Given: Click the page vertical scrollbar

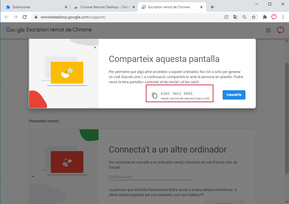Looking at the screenshot, I should [287, 118].
